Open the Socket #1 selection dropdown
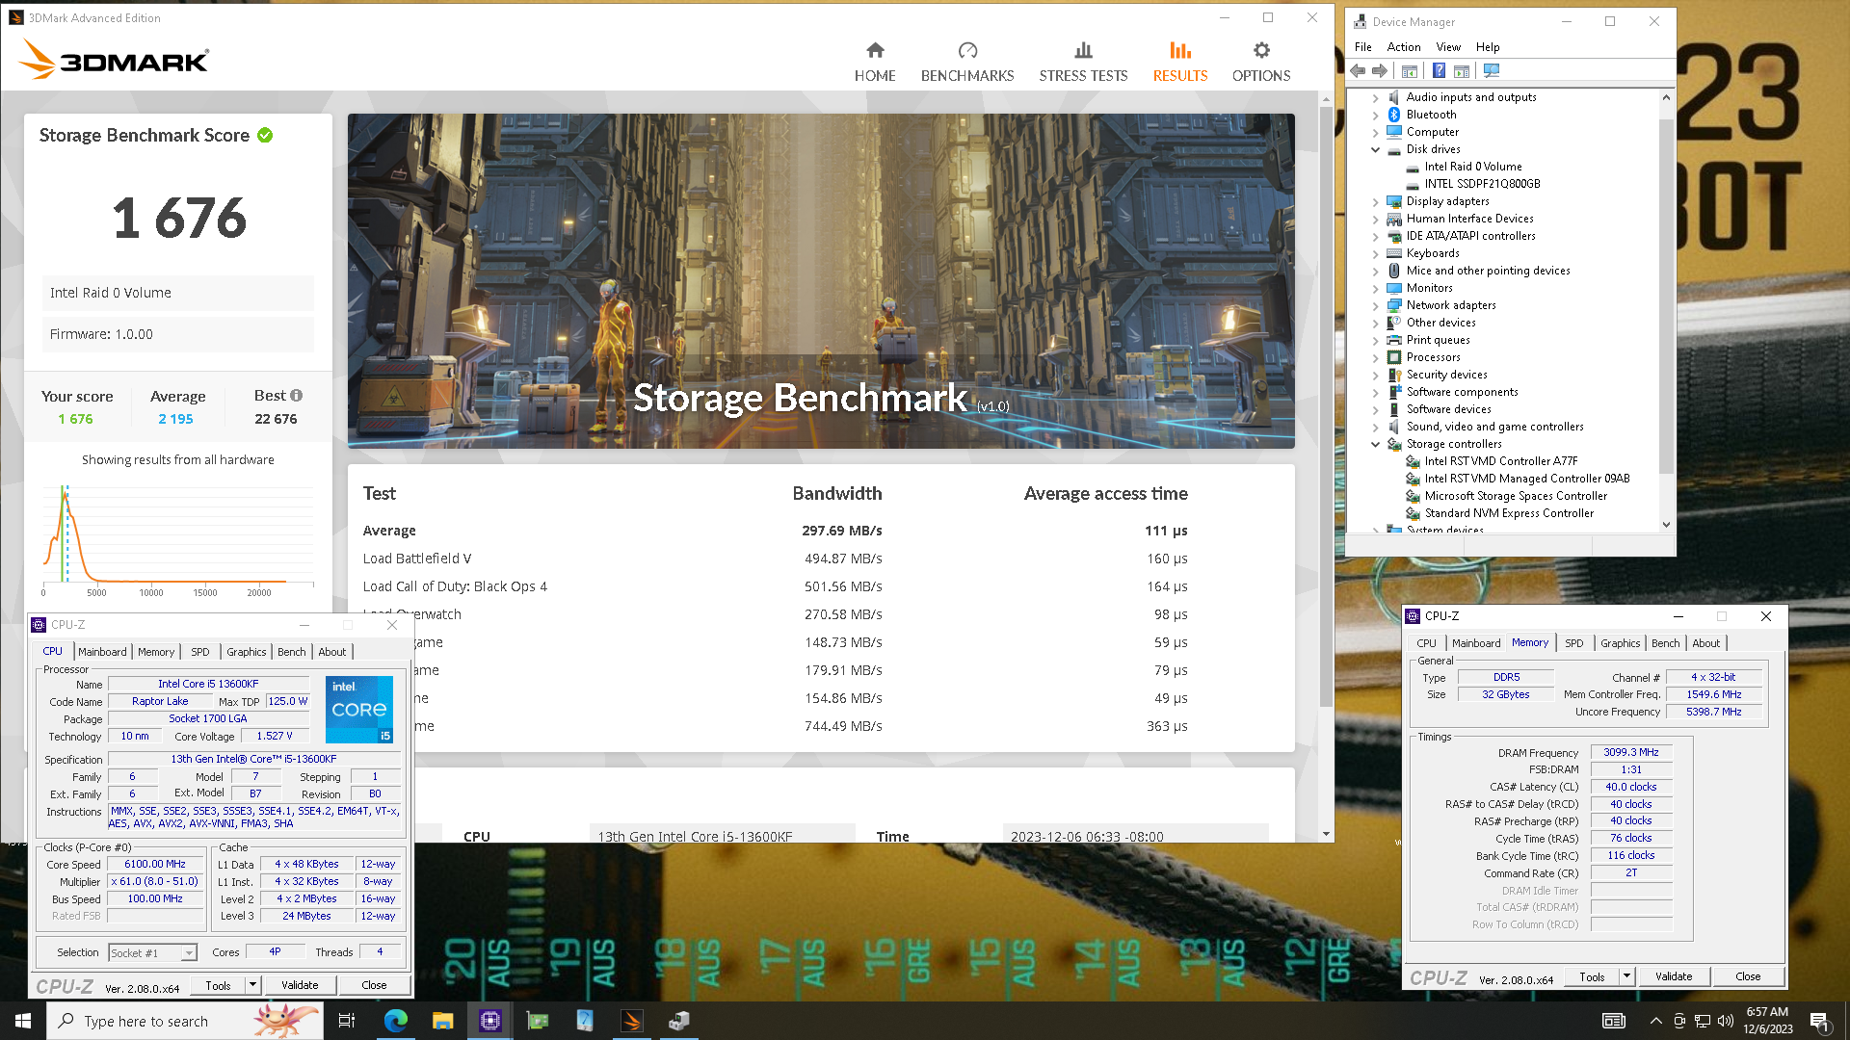 pyautogui.click(x=189, y=953)
